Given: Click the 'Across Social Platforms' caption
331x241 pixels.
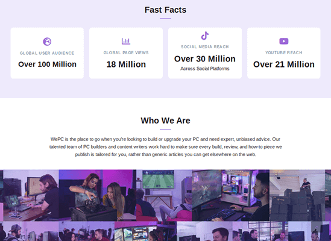Looking at the screenshot, I should [x=205, y=69].
